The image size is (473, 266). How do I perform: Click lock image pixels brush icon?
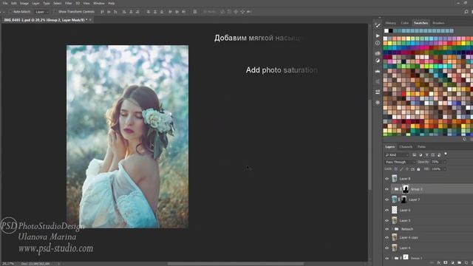[x=401, y=169]
